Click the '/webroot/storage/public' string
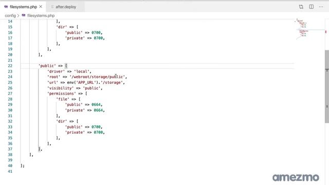The height and width of the screenshot is (185, 329). 97,77
